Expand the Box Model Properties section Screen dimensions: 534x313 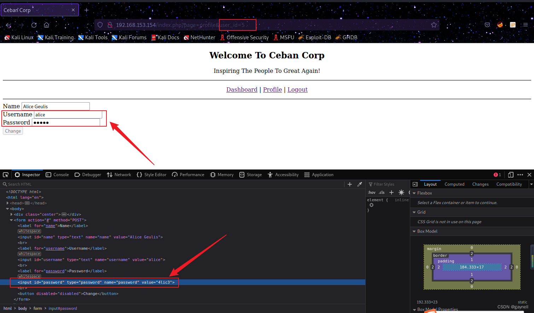(414, 310)
